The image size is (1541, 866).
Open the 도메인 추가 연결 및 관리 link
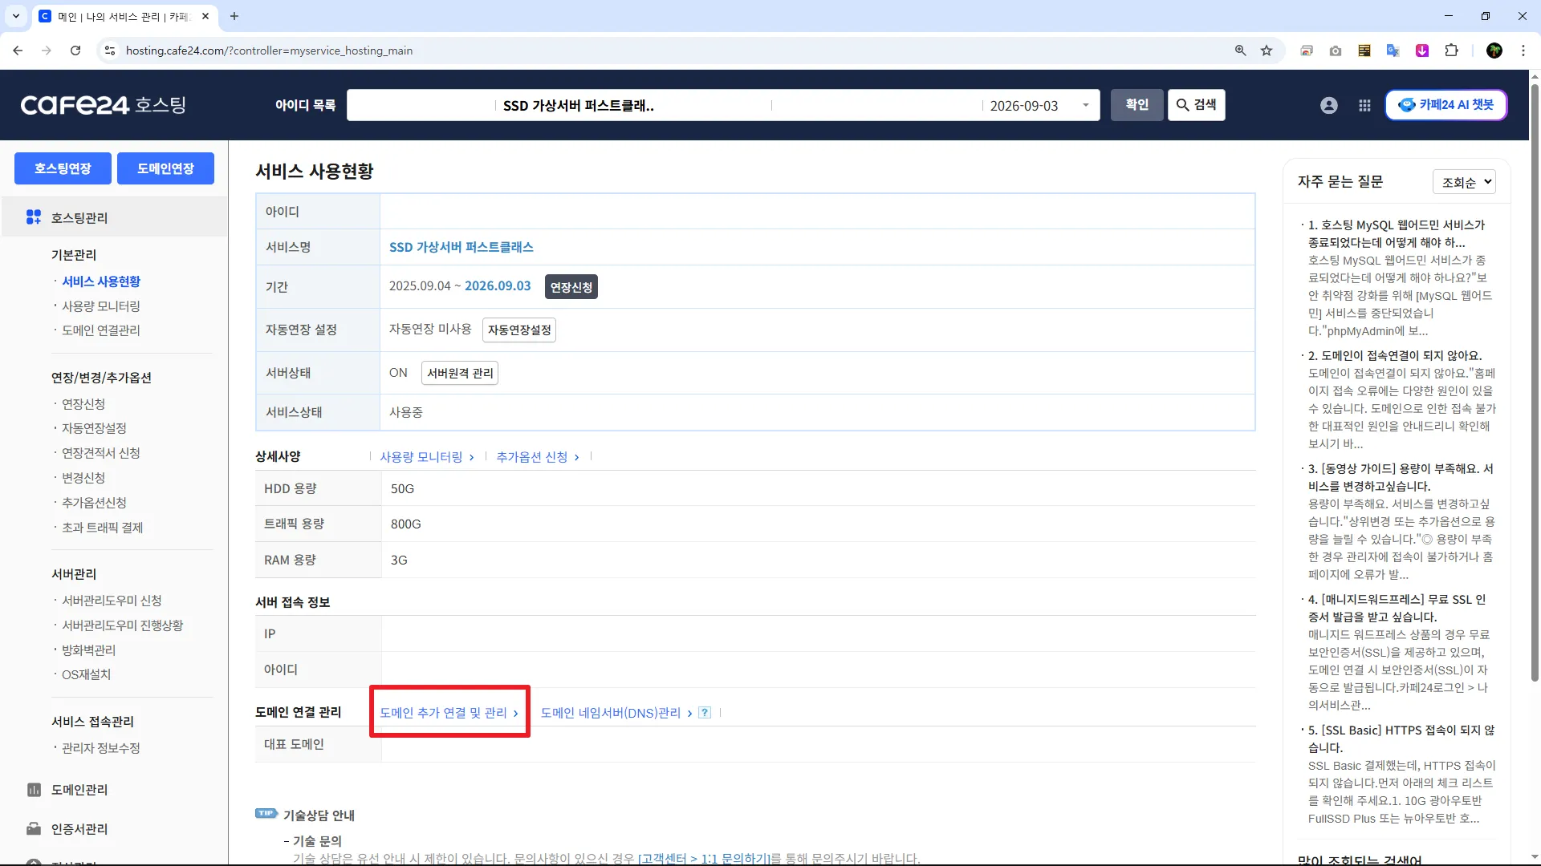coord(449,713)
